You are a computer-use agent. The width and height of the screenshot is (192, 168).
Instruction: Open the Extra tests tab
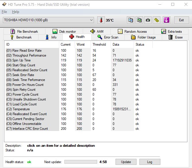171,32
